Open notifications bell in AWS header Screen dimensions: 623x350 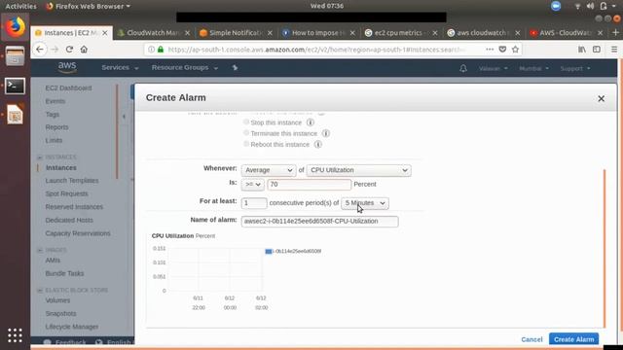pos(463,68)
